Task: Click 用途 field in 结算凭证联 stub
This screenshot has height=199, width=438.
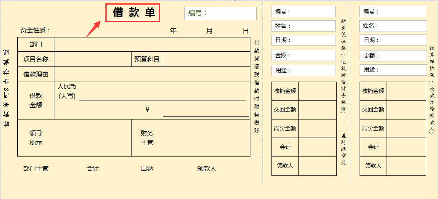Action: [304, 70]
